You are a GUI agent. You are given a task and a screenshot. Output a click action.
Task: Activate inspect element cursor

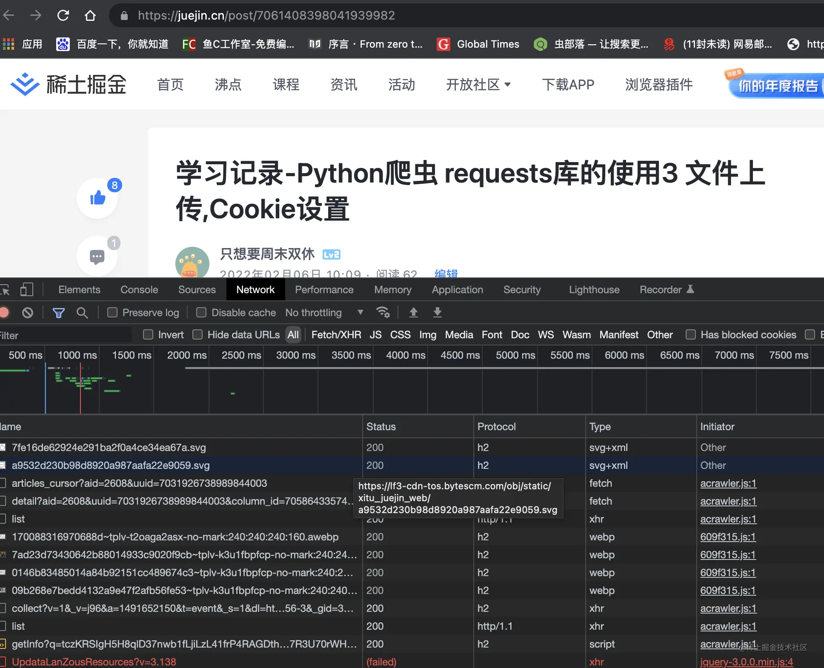(x=6, y=289)
